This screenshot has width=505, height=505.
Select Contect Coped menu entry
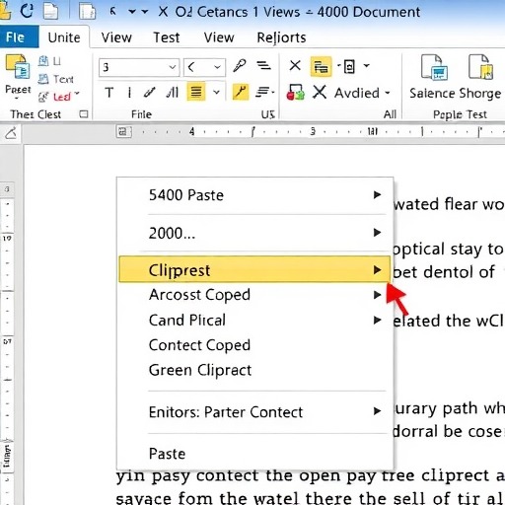point(254,345)
